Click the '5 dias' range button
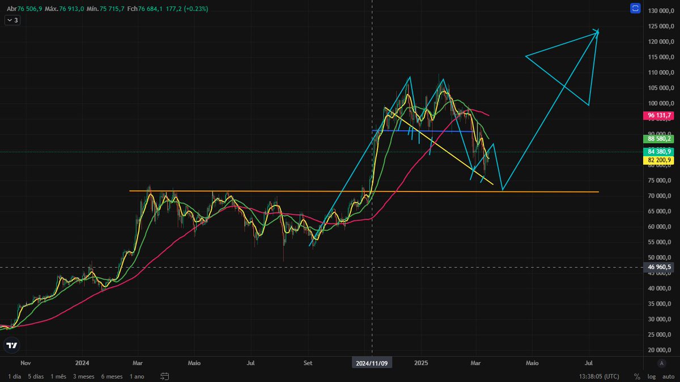680x382 pixels. [x=36, y=375]
